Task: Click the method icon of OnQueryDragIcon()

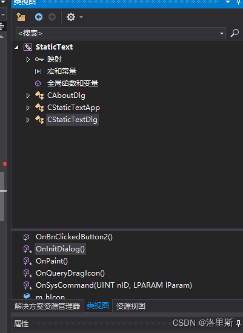Action: pos(27,273)
